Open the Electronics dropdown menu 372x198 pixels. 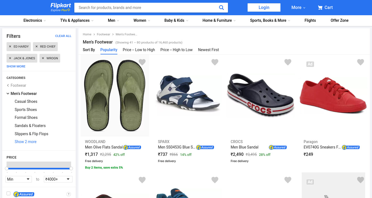coord(35,20)
